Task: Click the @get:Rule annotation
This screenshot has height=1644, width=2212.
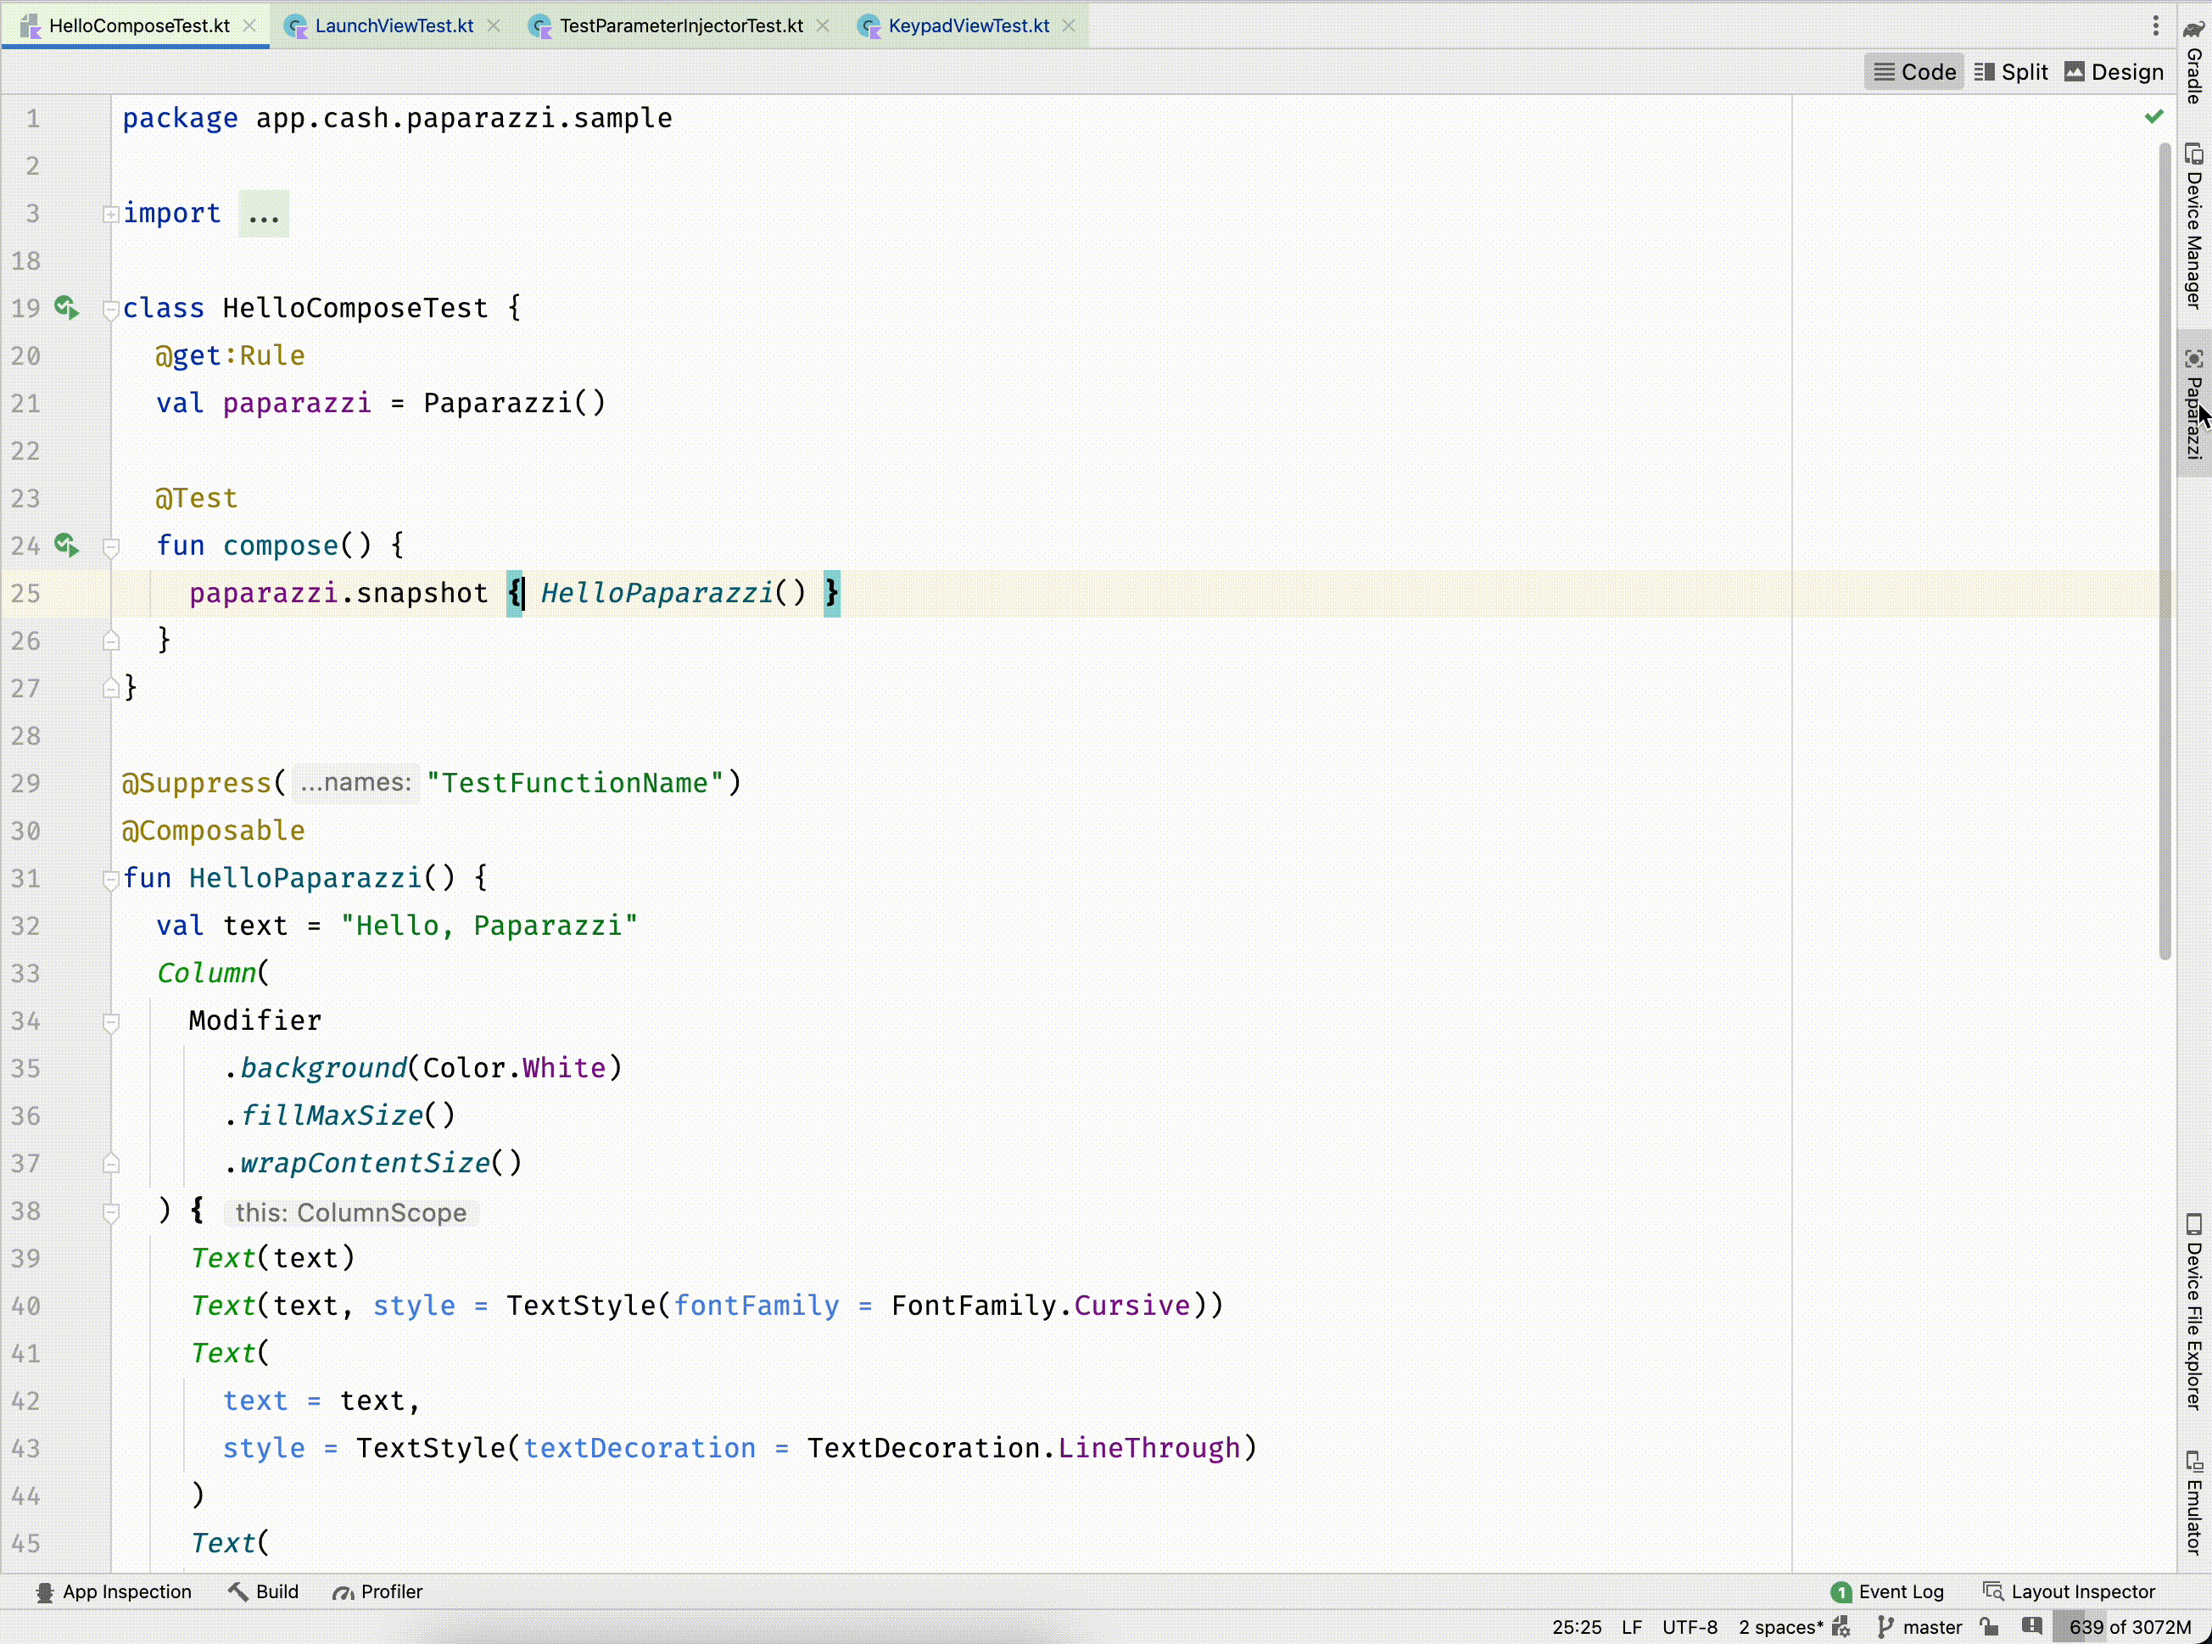Action: pos(230,355)
